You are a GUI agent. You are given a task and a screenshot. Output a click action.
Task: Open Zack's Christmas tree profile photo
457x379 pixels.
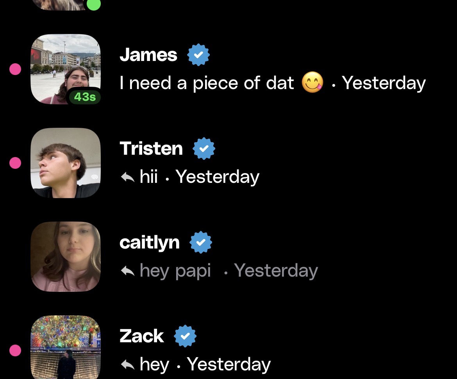point(66,347)
